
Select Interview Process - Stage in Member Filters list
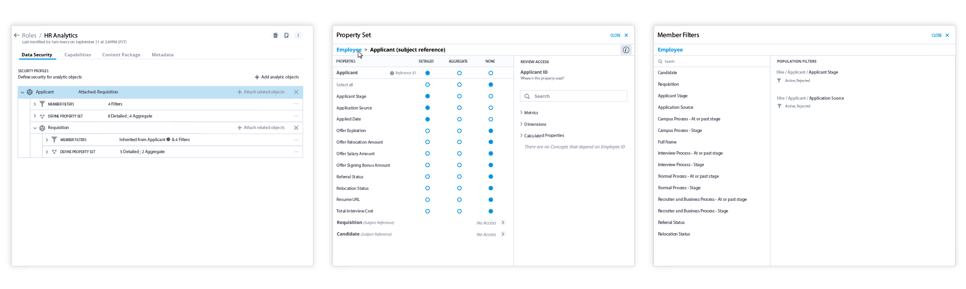[681, 165]
